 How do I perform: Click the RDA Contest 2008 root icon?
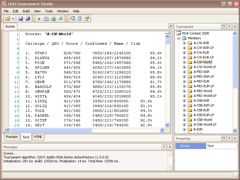click(178, 33)
